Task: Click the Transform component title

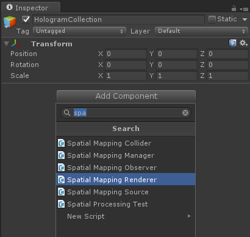Action: tap(52, 44)
